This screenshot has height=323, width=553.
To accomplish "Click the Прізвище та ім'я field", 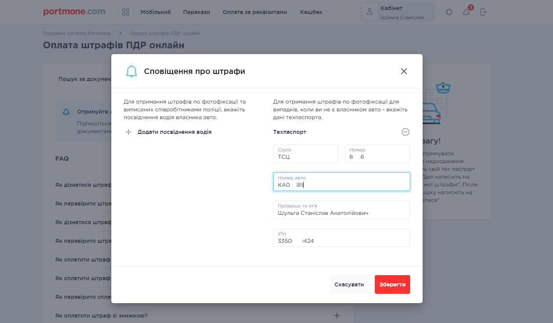I will click(341, 210).
